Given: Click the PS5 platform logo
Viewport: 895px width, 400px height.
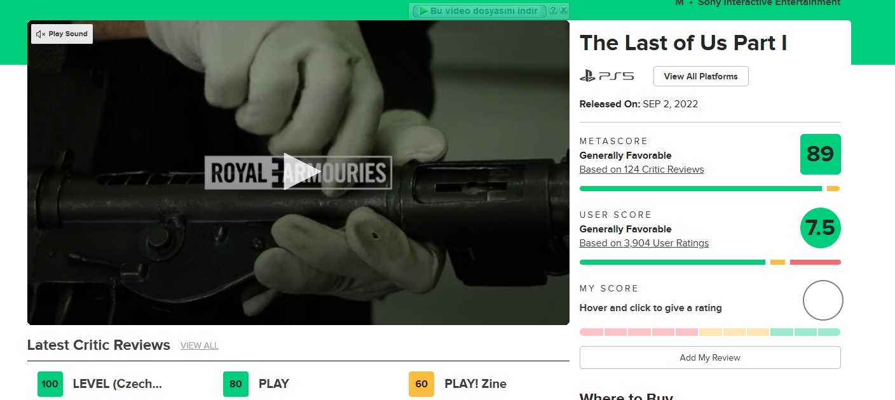Looking at the screenshot, I should click(606, 76).
